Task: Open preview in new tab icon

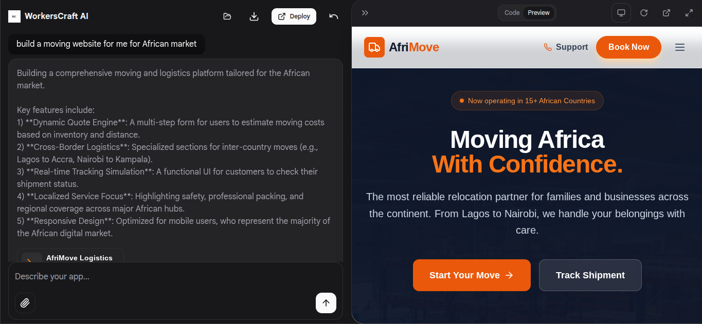Action: pos(667,13)
